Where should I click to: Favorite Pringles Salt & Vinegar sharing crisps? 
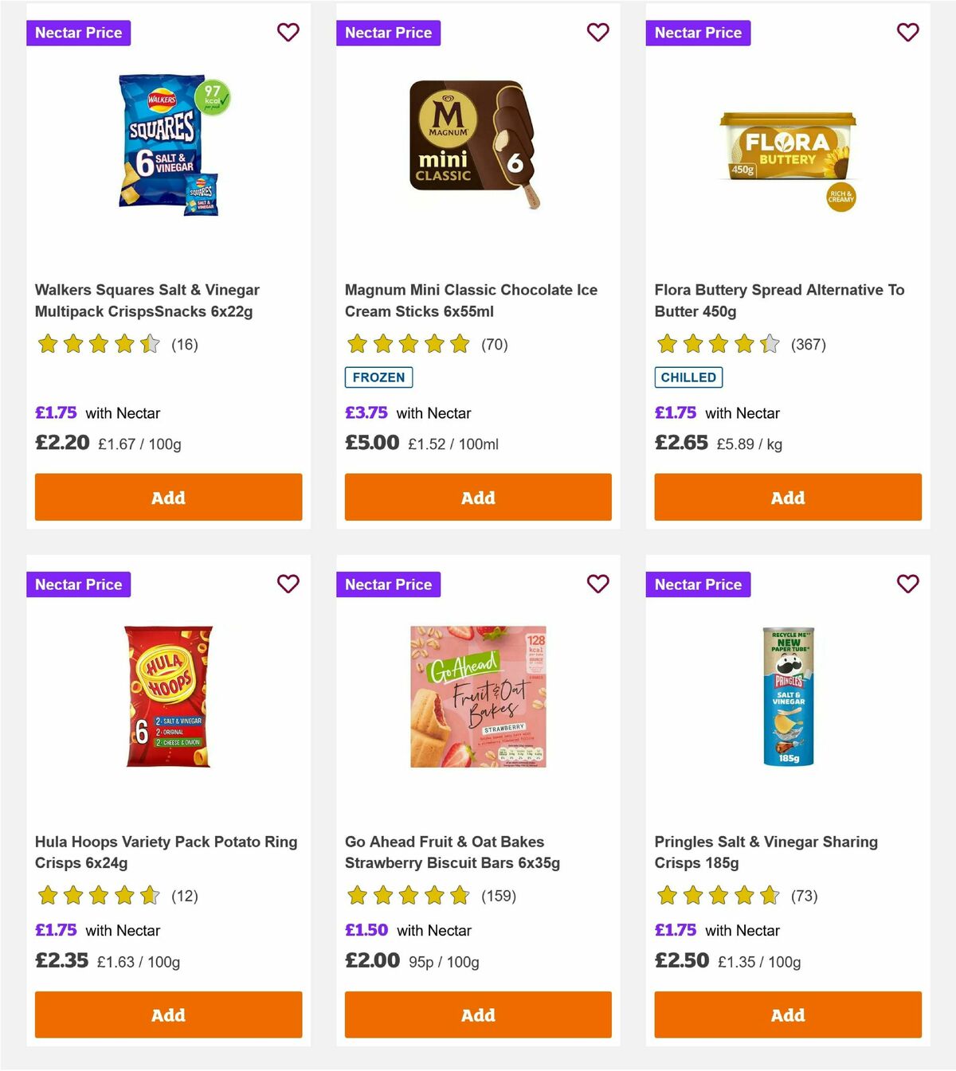907,584
